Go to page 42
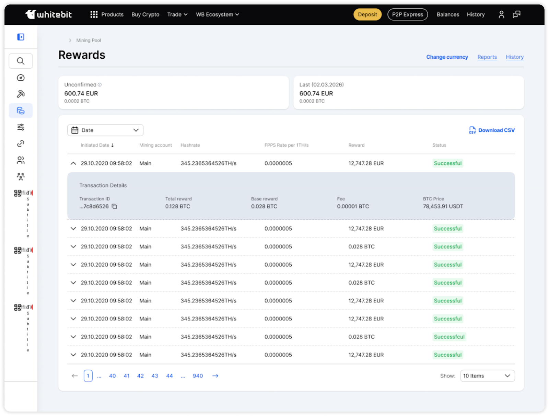 (140, 376)
